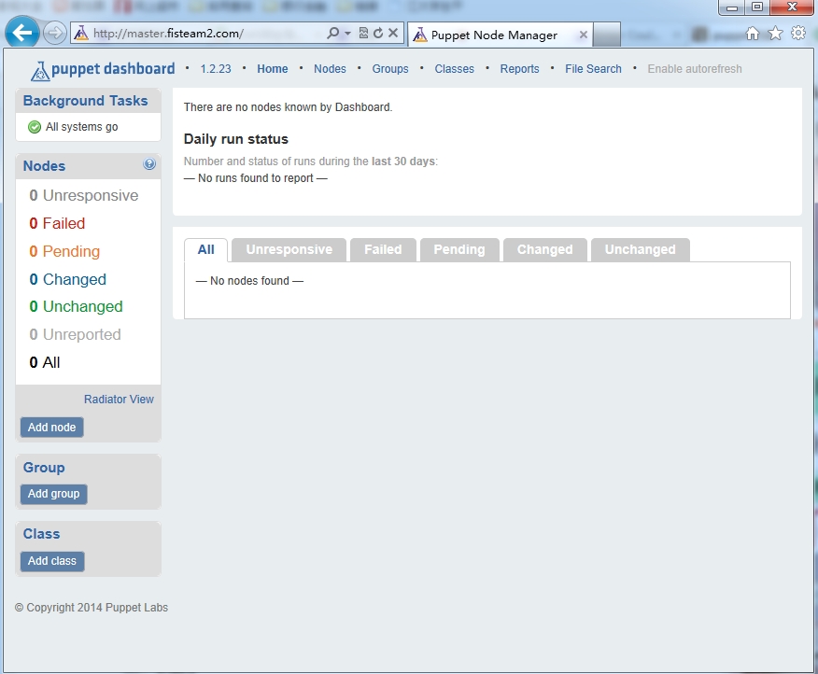The image size is (818, 674).
Task: Open the Reports section from the navigation
Action: [x=519, y=69]
